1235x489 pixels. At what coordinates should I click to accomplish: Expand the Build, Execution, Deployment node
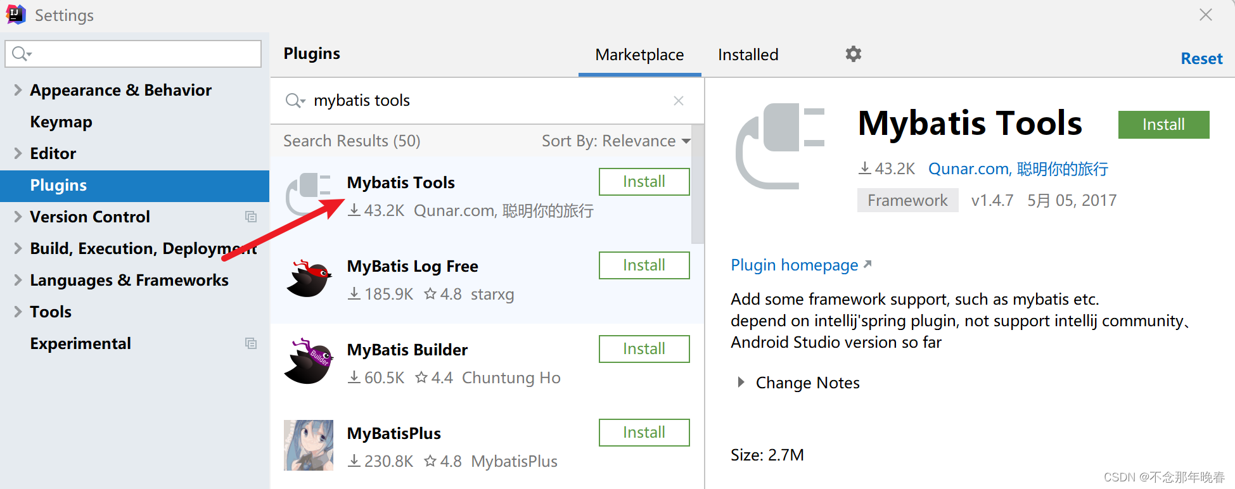tap(18, 248)
